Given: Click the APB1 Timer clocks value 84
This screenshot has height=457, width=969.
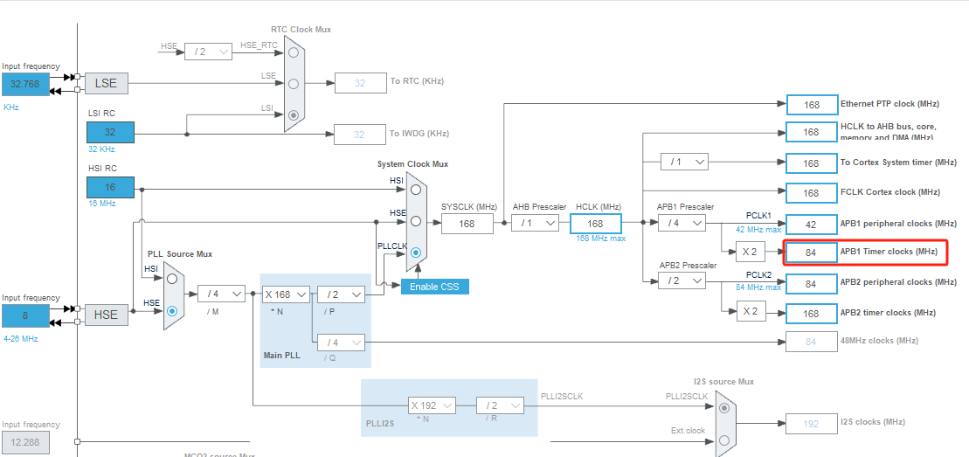Looking at the screenshot, I should 812,253.
